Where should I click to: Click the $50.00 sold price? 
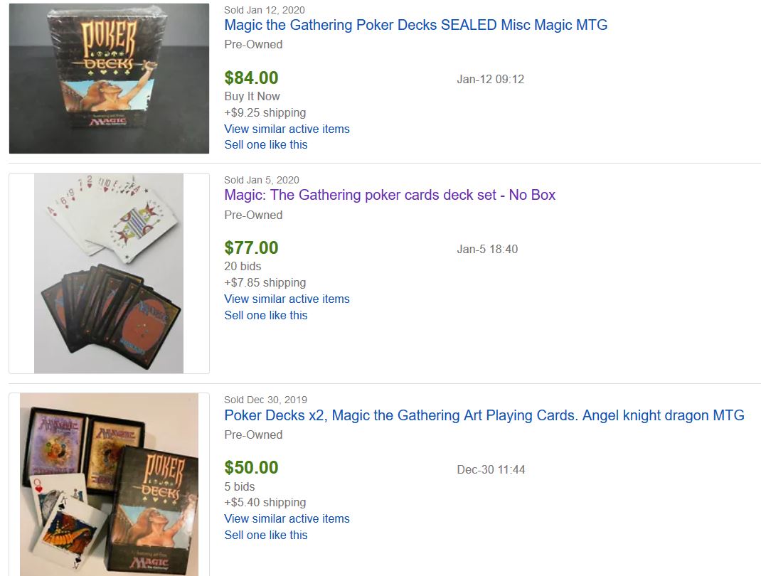click(x=251, y=467)
